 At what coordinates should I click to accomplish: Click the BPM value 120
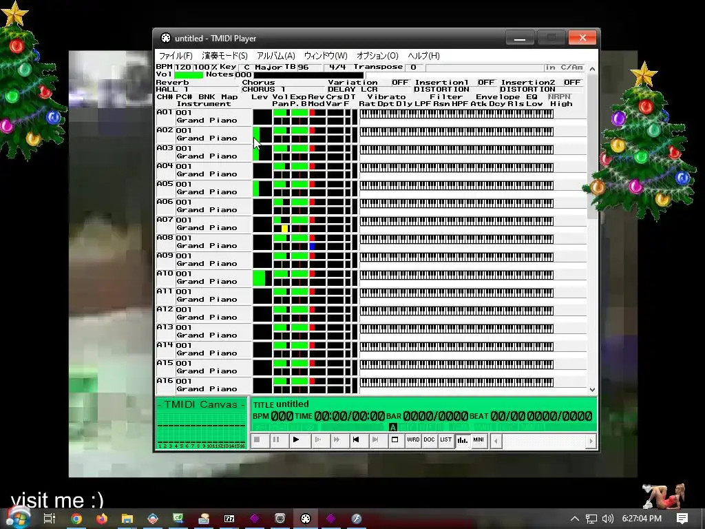(x=183, y=67)
